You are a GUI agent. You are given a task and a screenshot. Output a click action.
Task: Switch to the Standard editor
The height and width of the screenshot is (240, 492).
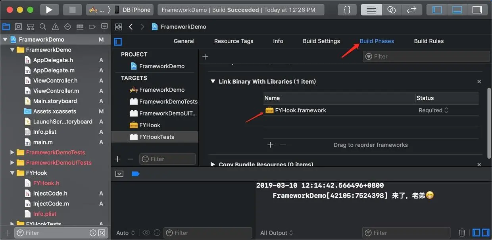pyautogui.click(x=371, y=10)
